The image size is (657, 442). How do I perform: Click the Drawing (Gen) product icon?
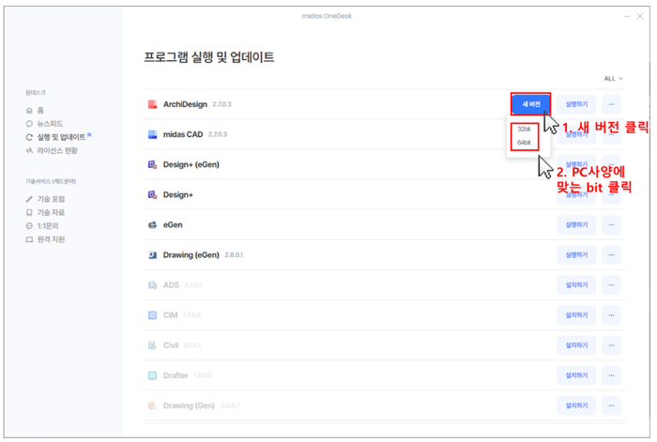pos(152,406)
